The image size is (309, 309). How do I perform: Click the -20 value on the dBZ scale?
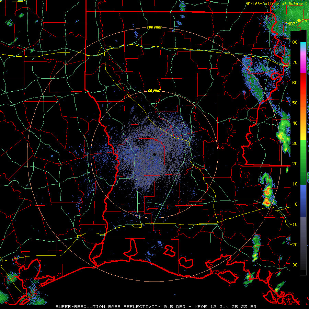tap(294, 245)
